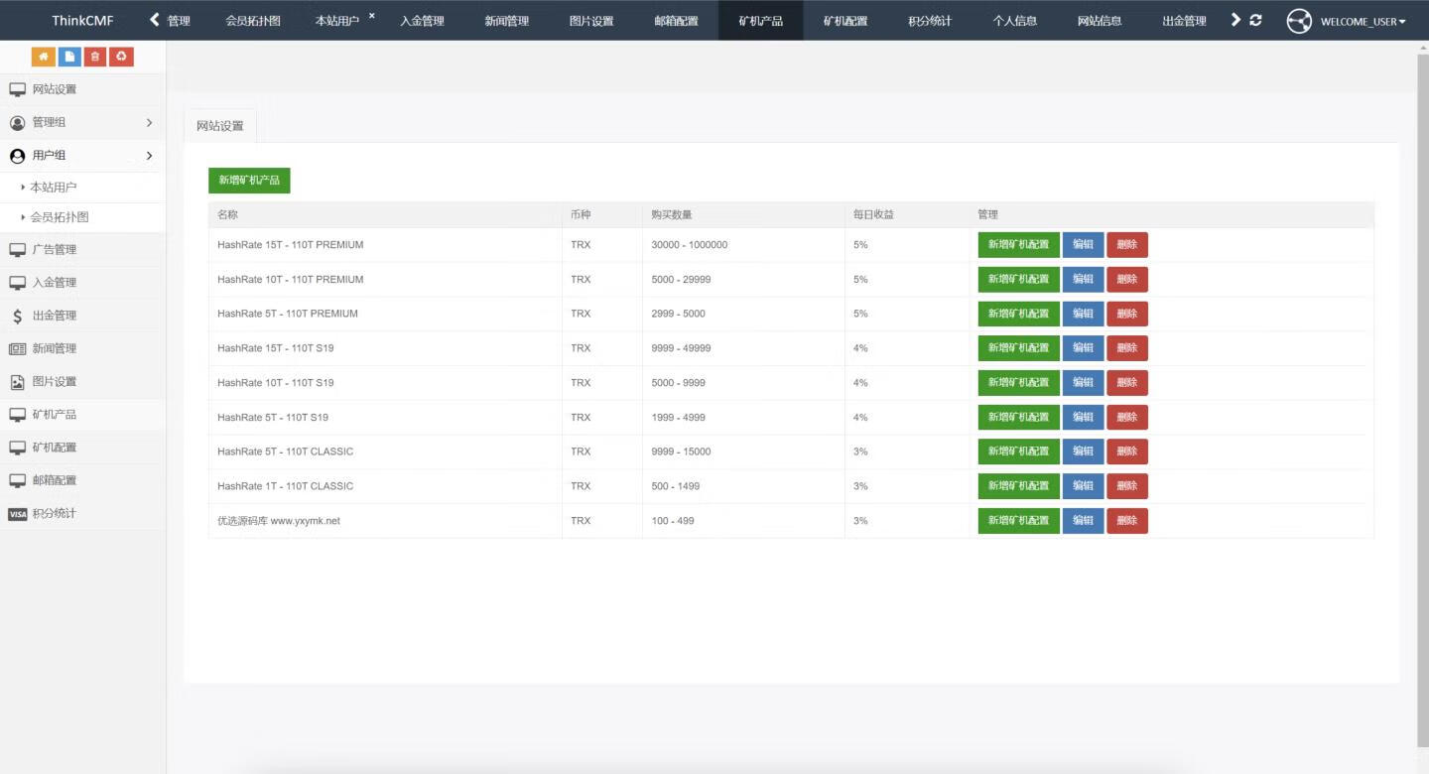This screenshot has width=1429, height=774.
Task: Switch to the 矿机配置 top tab
Action: (844, 21)
